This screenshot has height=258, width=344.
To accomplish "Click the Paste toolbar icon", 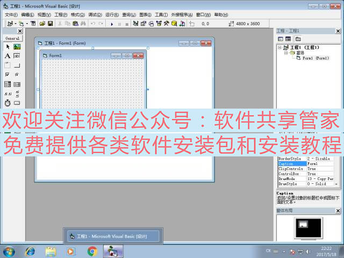I will point(75,24).
